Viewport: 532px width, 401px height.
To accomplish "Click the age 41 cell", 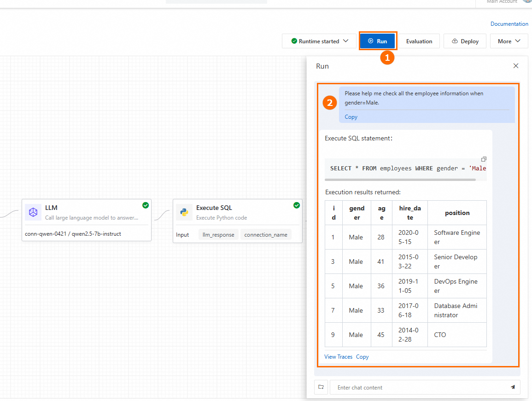I will 381,262.
